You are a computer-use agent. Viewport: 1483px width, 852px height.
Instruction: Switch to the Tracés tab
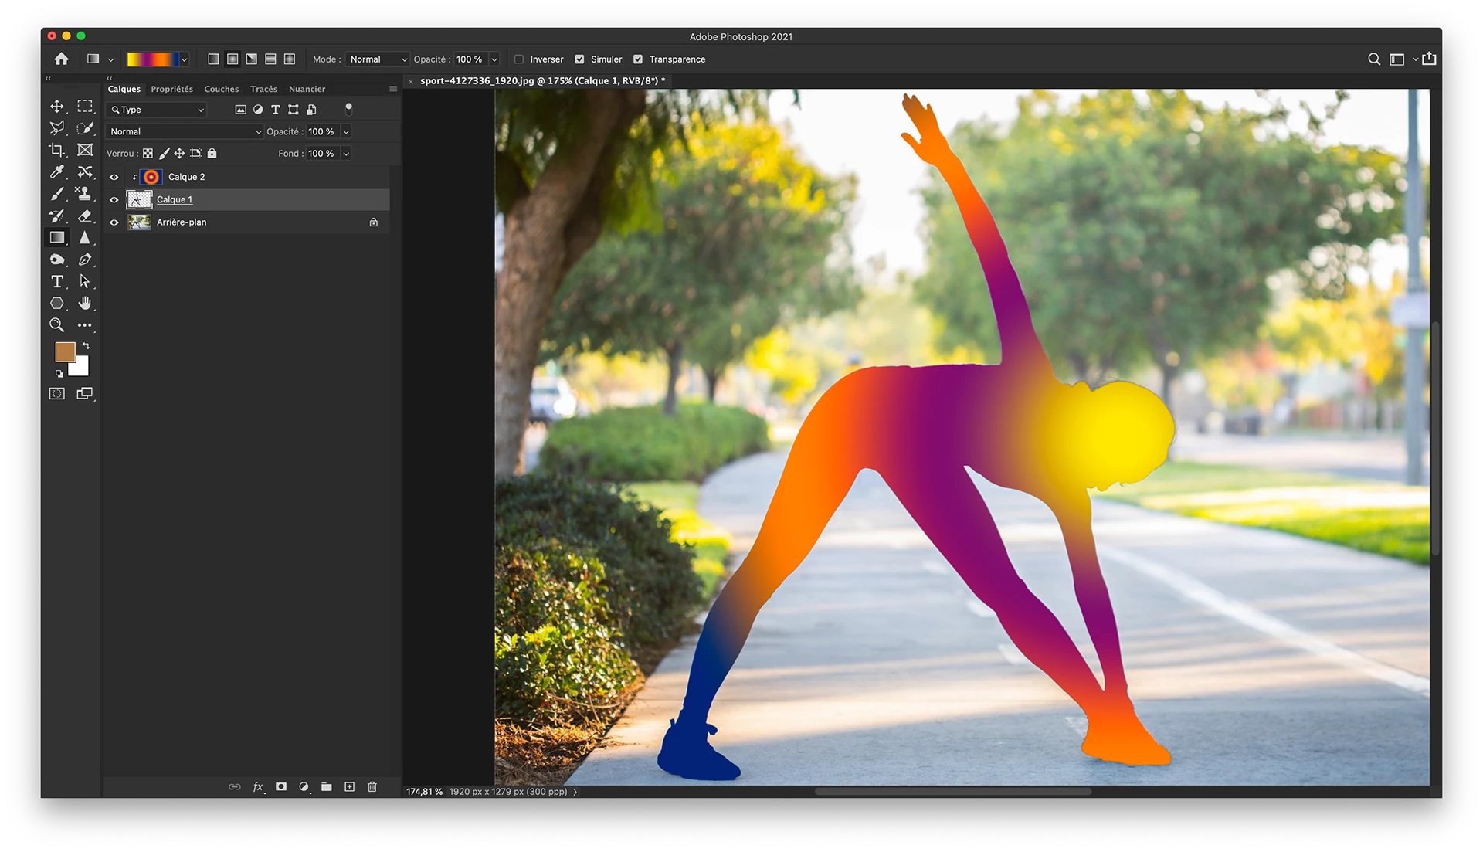tap(263, 89)
